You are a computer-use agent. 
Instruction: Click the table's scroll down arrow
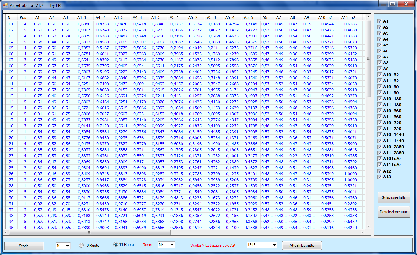click(368, 226)
